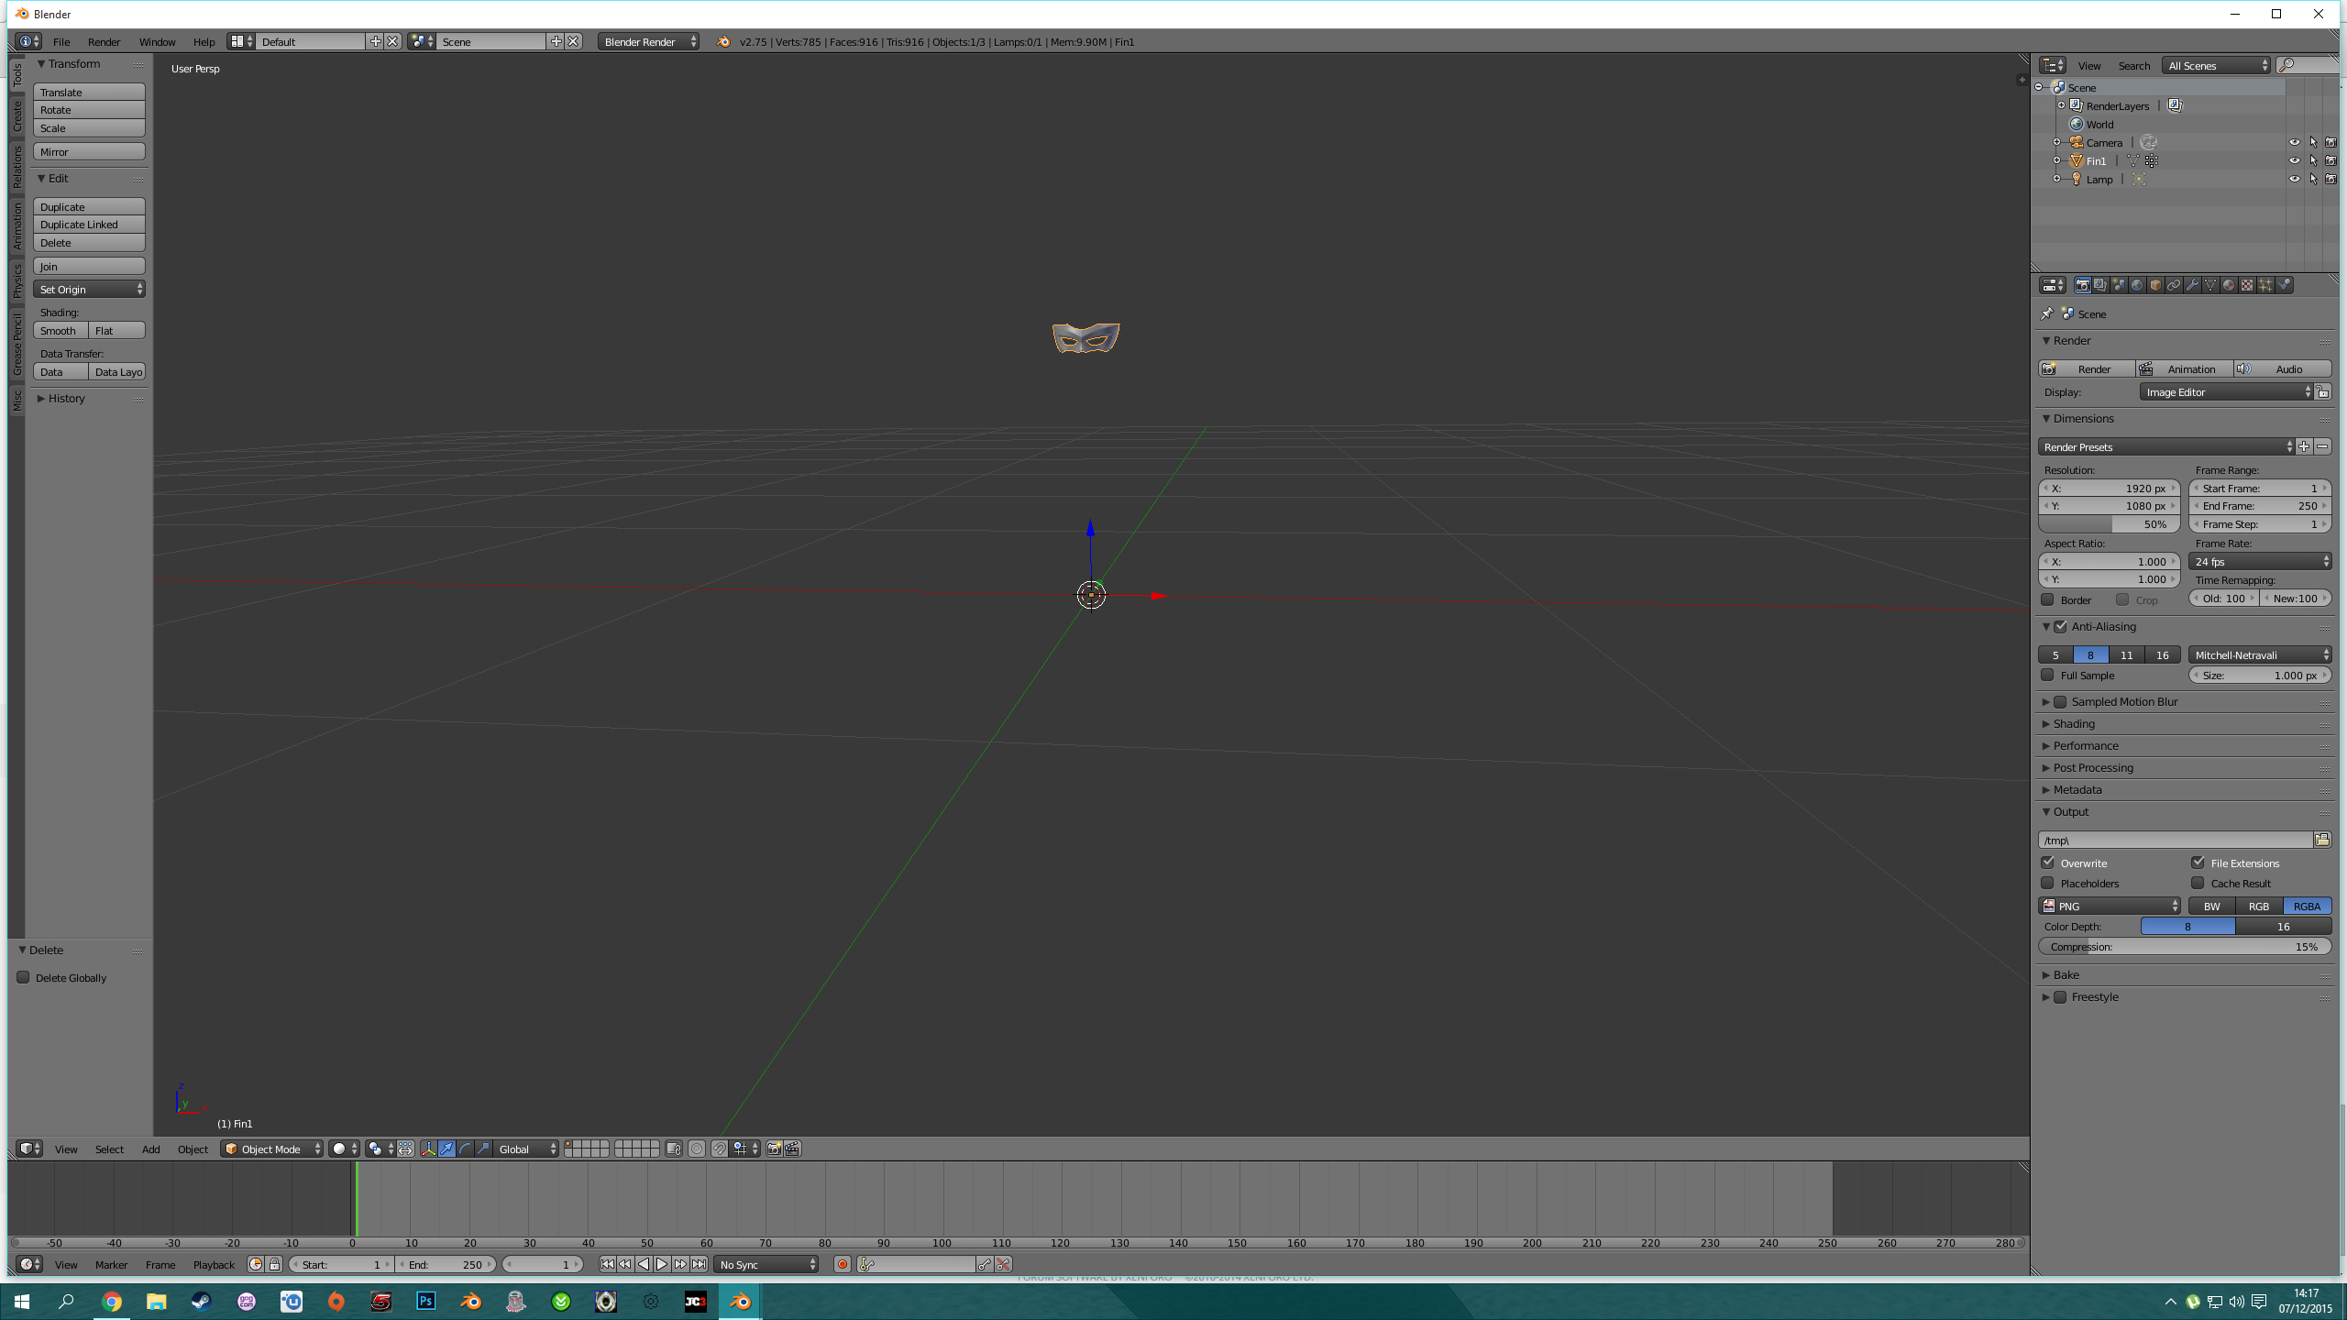Open the Material properties tab

tap(2229, 285)
